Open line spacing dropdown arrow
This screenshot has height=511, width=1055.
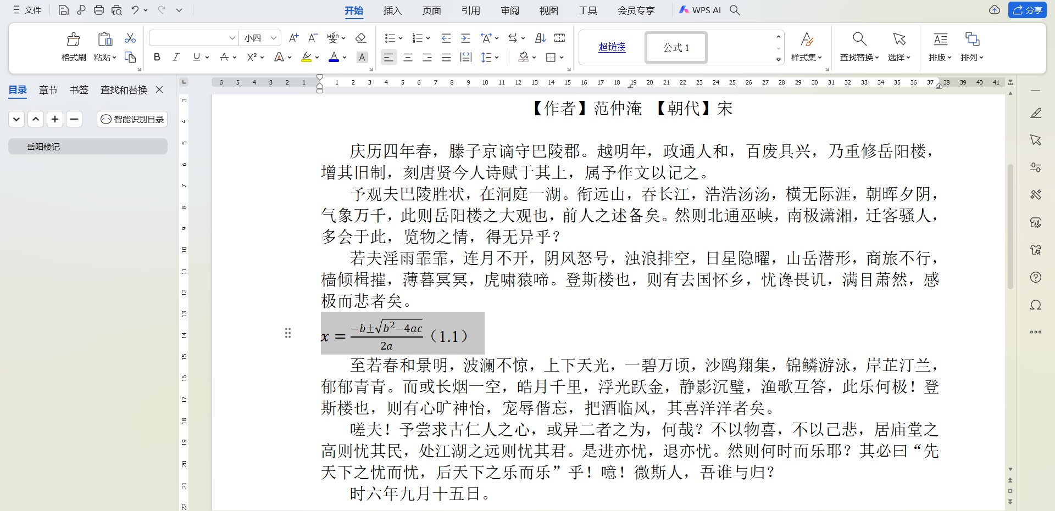497,58
